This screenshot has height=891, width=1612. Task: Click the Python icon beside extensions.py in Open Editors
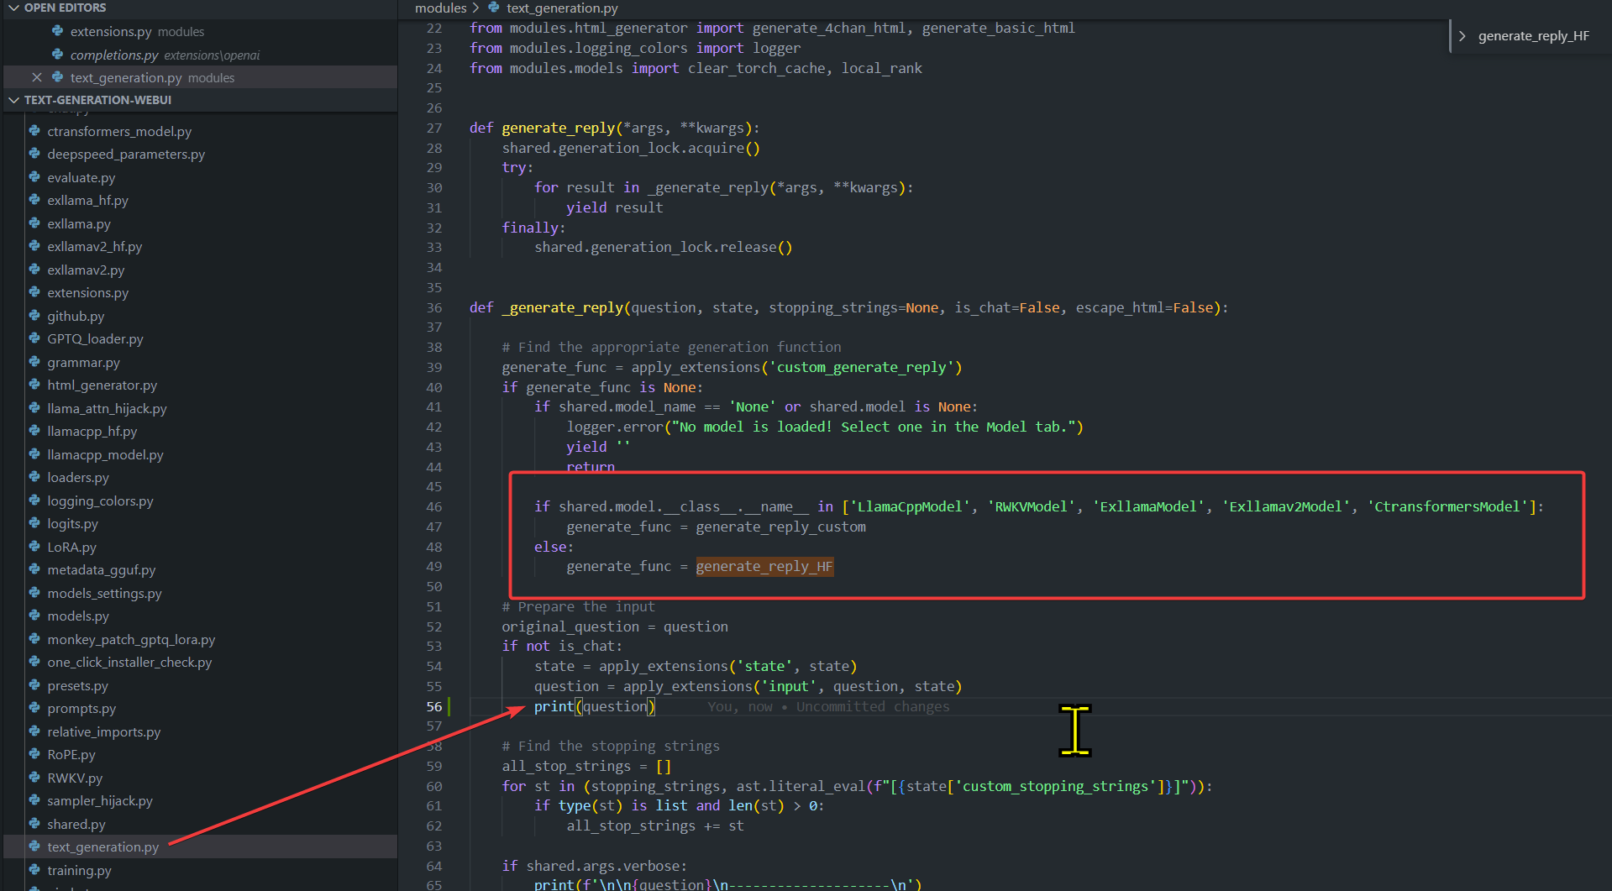(x=56, y=31)
